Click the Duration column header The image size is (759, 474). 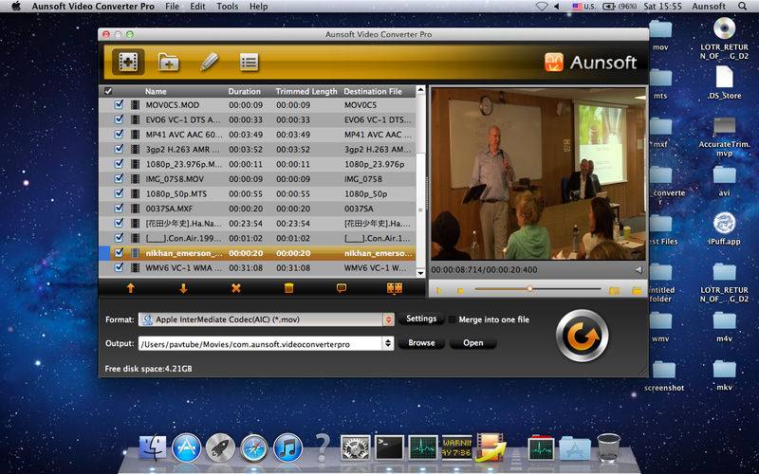245,91
